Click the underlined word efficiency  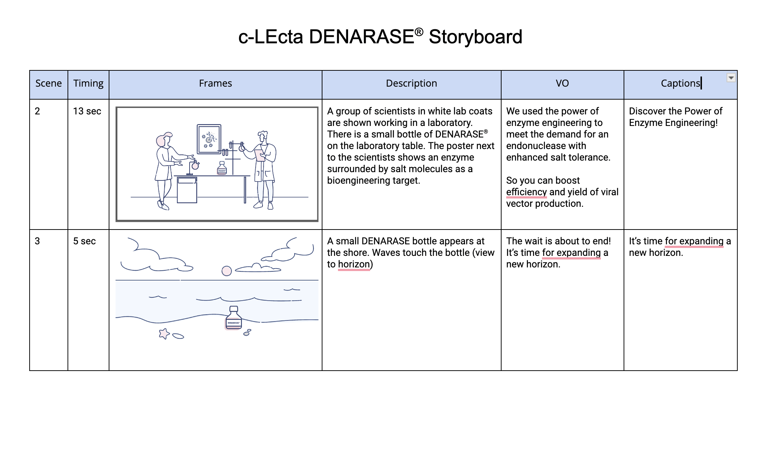(526, 192)
